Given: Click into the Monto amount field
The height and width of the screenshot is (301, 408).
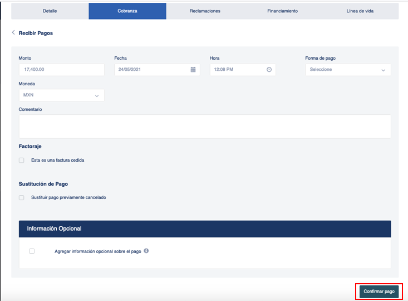Looking at the screenshot, I should pyautogui.click(x=62, y=70).
